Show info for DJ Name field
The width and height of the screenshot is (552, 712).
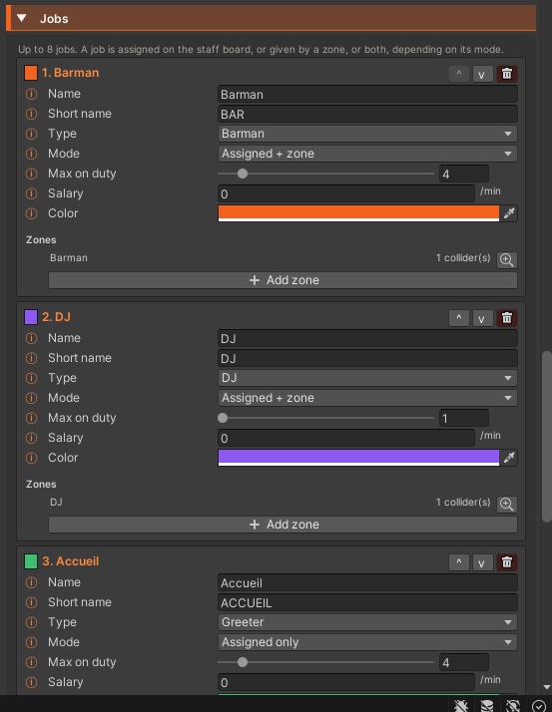(31, 338)
